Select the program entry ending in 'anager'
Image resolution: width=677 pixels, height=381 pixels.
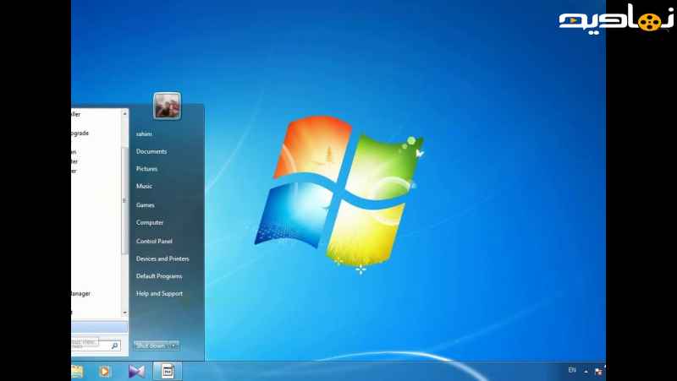click(x=80, y=293)
